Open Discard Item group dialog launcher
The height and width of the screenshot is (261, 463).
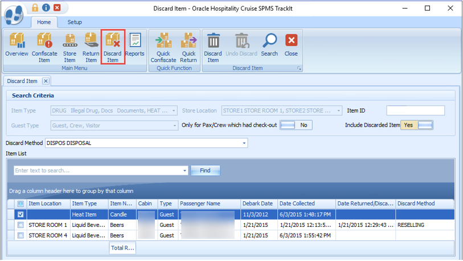pyautogui.click(x=299, y=68)
